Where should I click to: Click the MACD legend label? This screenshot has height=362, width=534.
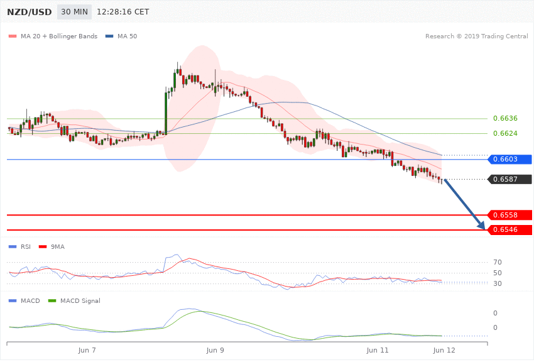pos(30,300)
